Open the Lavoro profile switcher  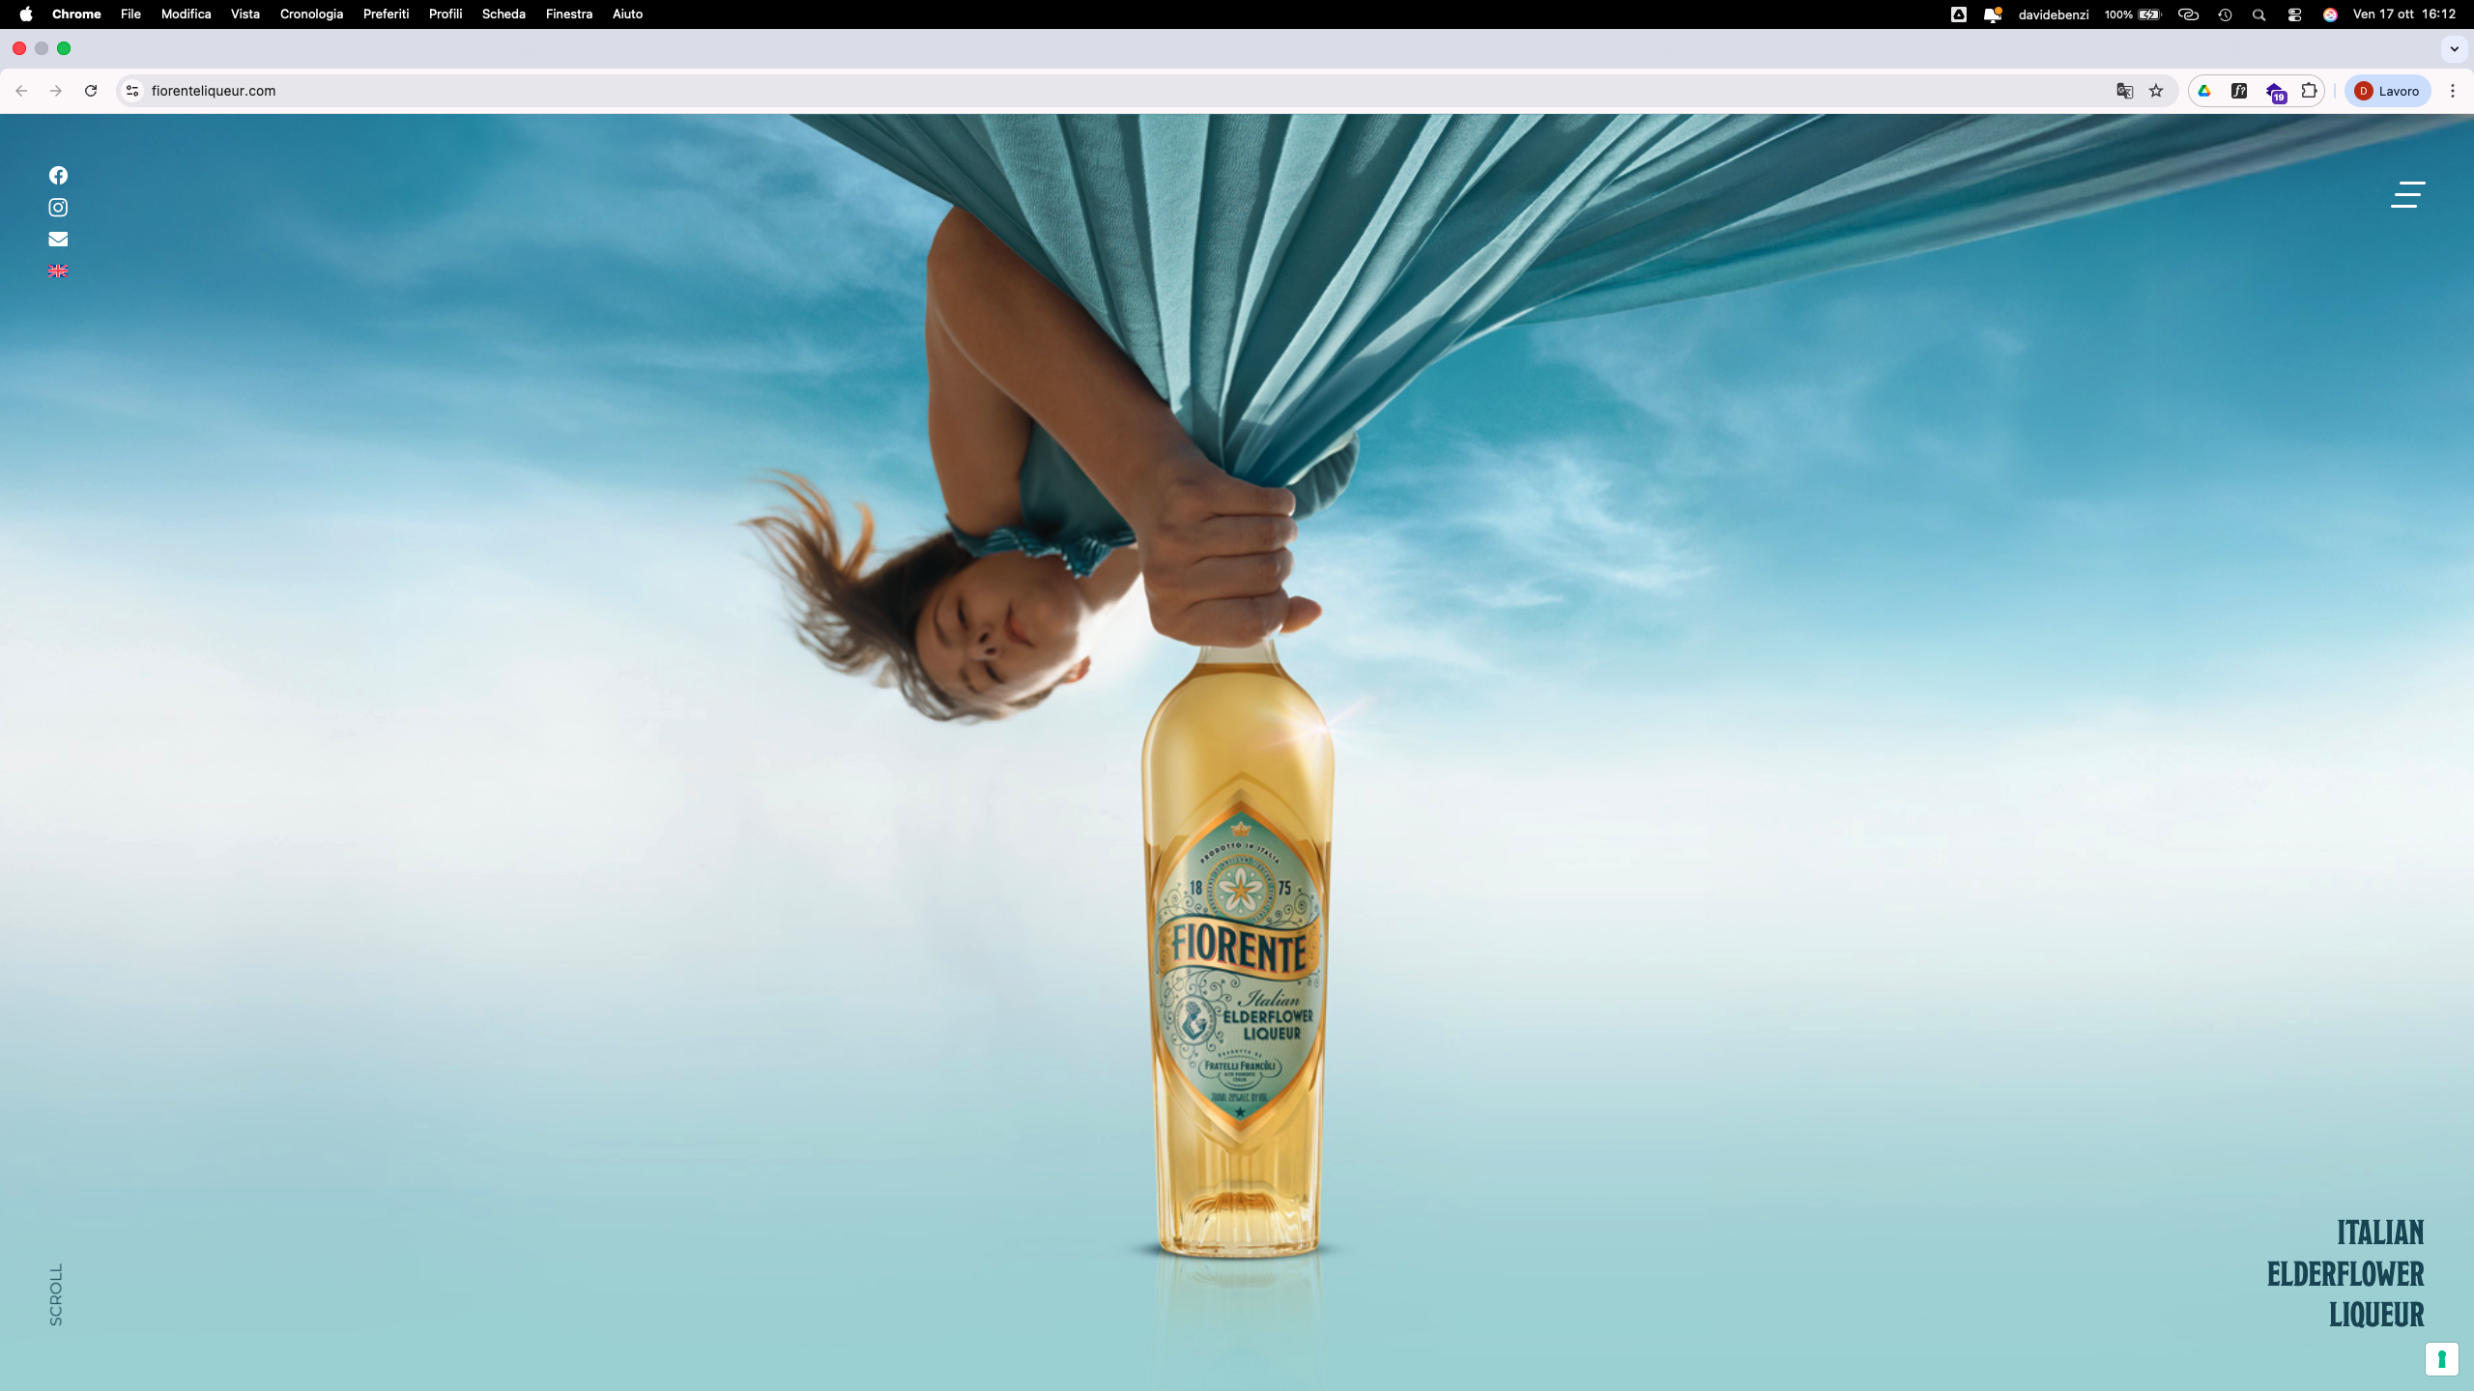pyautogui.click(x=2387, y=91)
